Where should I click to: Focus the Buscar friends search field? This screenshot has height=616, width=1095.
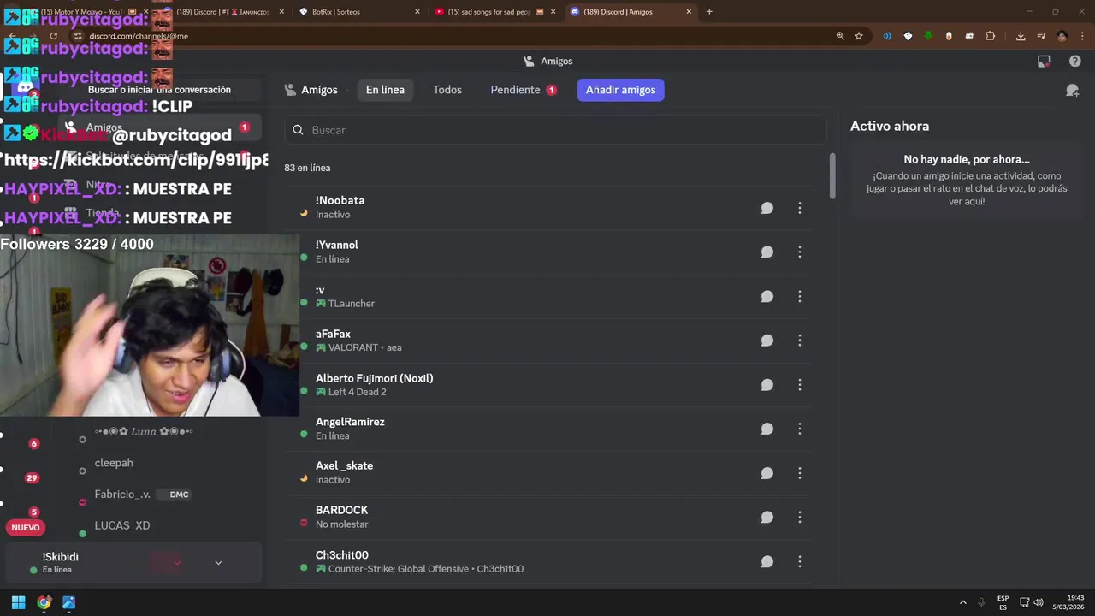click(x=556, y=130)
